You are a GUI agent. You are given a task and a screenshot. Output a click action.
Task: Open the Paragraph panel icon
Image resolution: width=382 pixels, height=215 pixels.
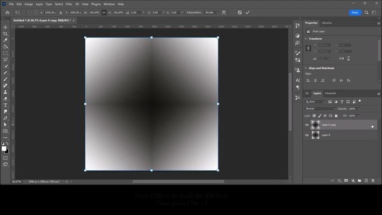point(297,87)
